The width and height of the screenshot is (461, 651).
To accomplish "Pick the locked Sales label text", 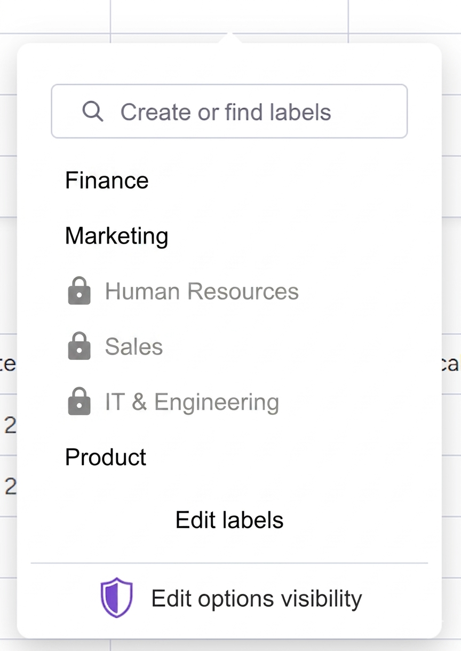I will [134, 347].
